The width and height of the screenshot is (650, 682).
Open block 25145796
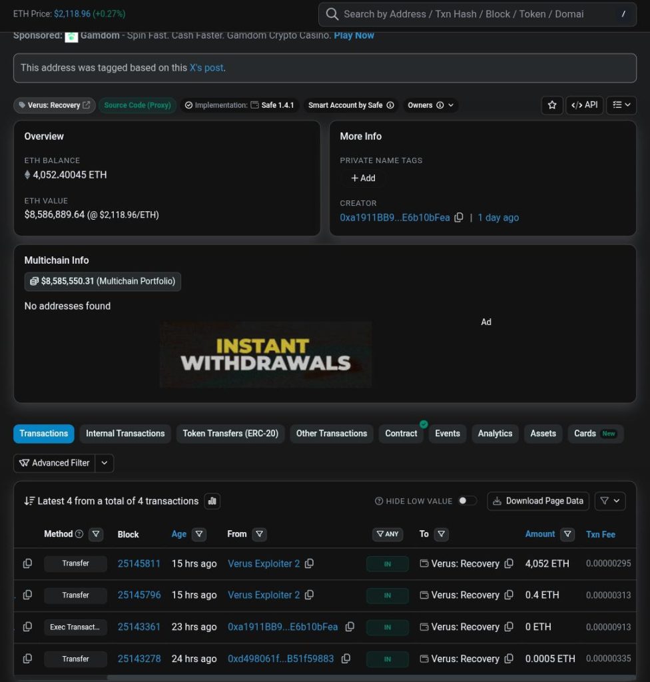click(x=139, y=595)
